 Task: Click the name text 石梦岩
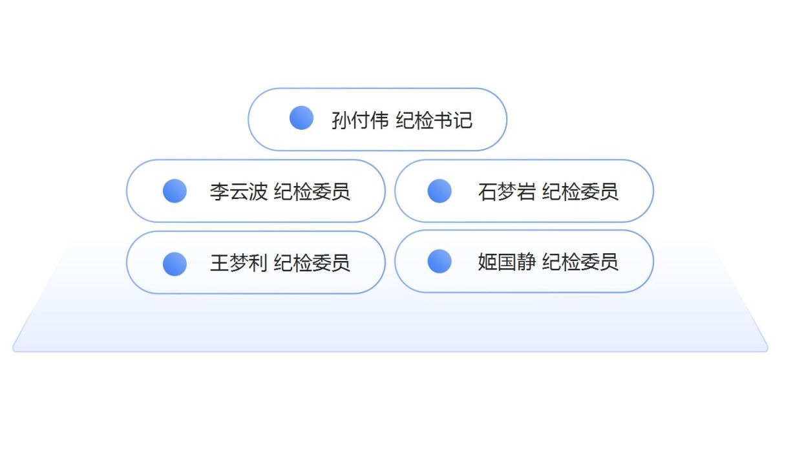click(x=507, y=192)
